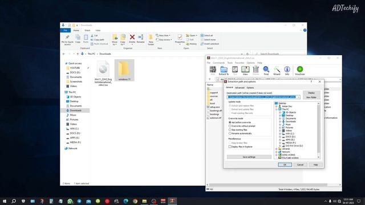
Task: Expand WIN (C:) node in extraction tree
Action: (x=280, y=134)
